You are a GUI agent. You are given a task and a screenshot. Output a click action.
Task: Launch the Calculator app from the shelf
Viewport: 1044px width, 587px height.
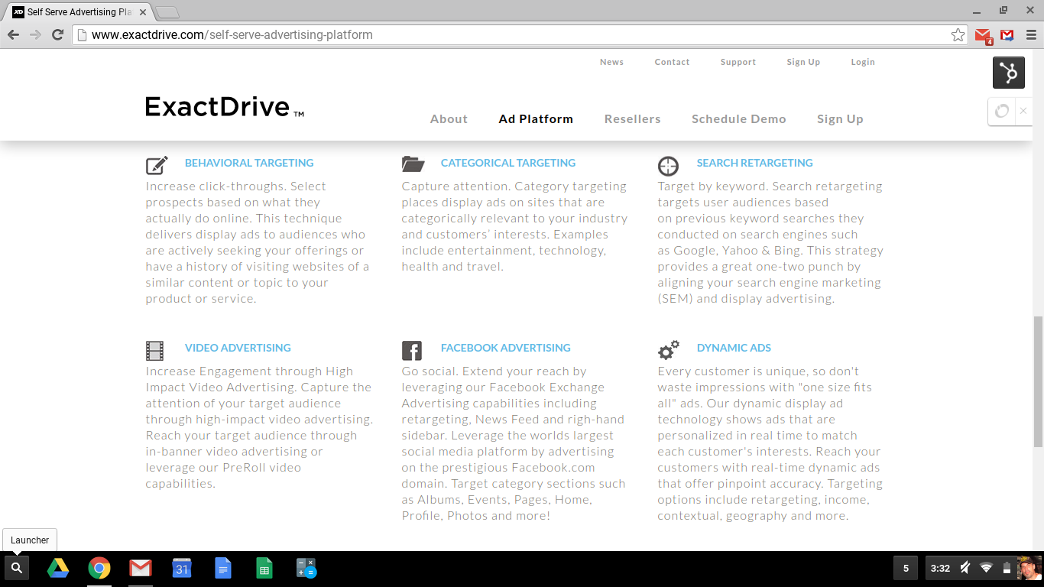coord(306,568)
